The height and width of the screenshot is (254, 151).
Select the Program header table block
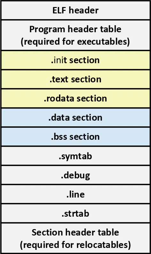(x=75, y=35)
